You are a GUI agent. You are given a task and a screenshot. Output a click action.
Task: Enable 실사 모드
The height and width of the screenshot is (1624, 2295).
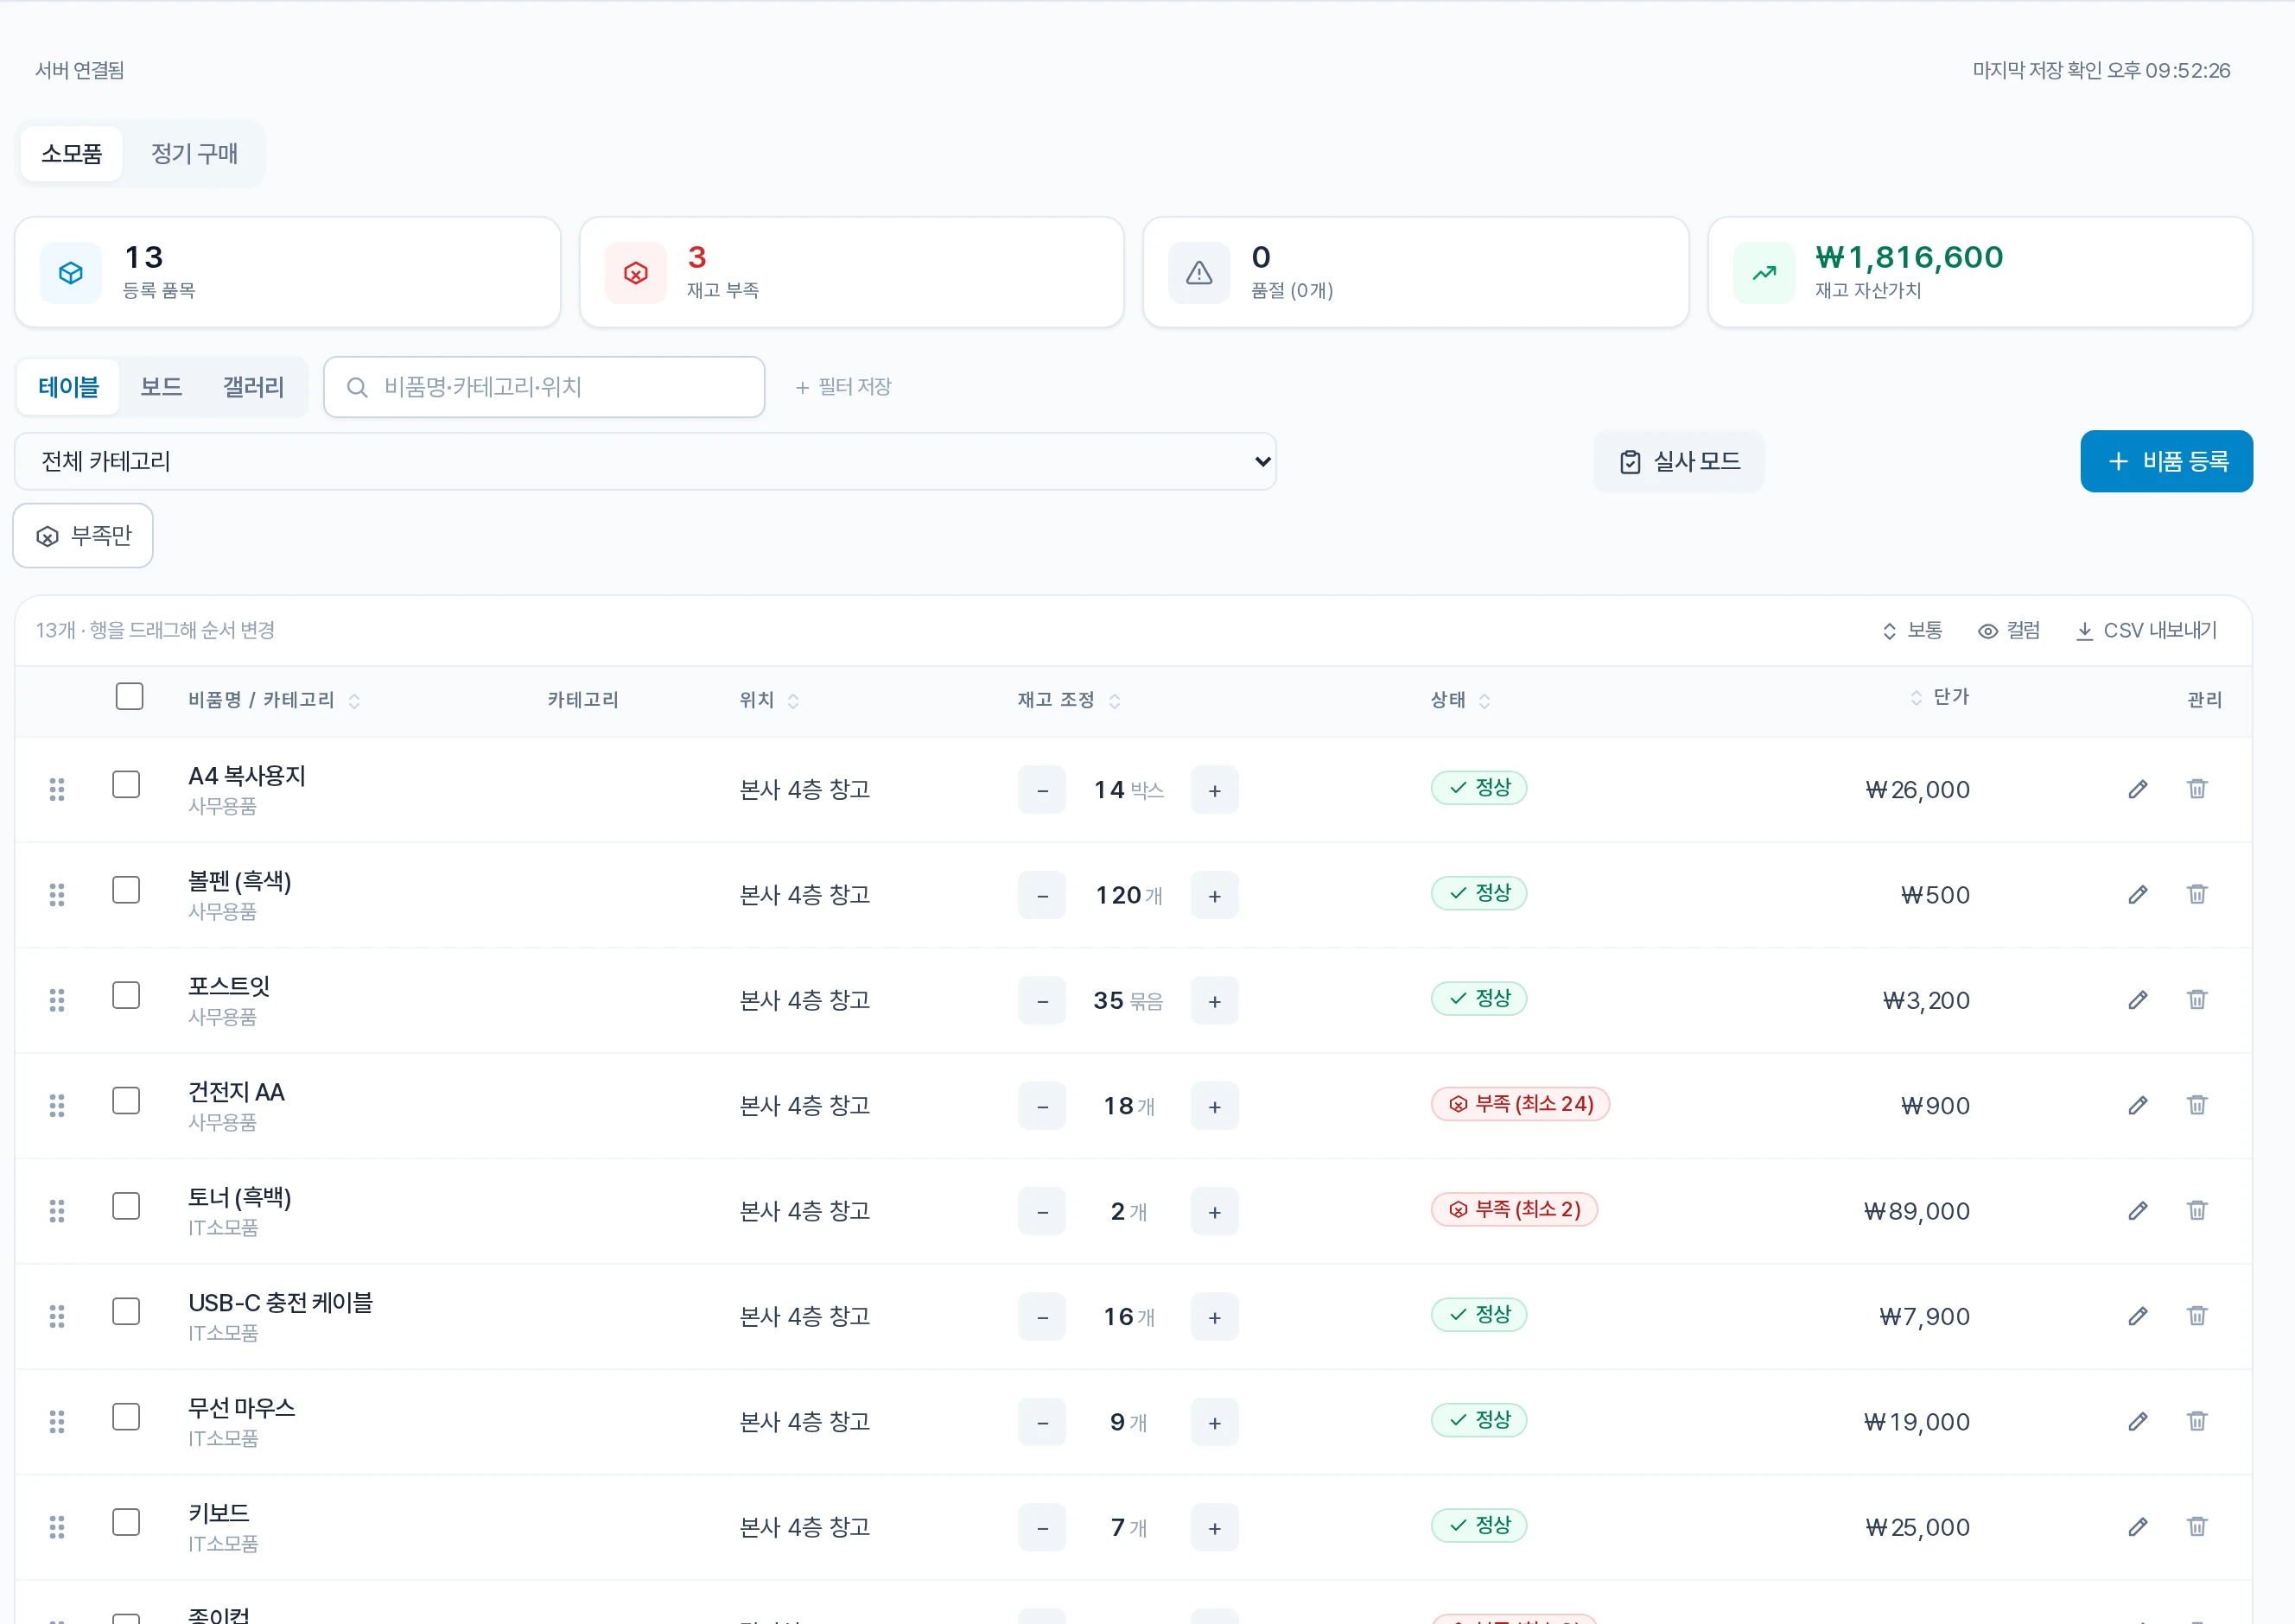point(1679,462)
